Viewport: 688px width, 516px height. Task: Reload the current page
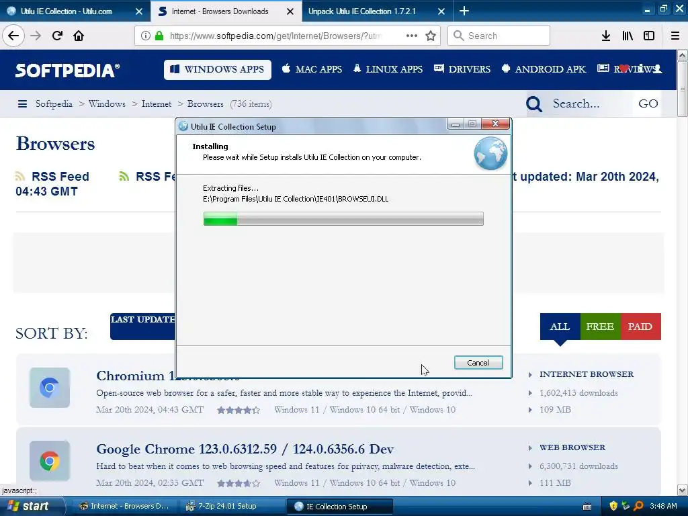tap(57, 36)
